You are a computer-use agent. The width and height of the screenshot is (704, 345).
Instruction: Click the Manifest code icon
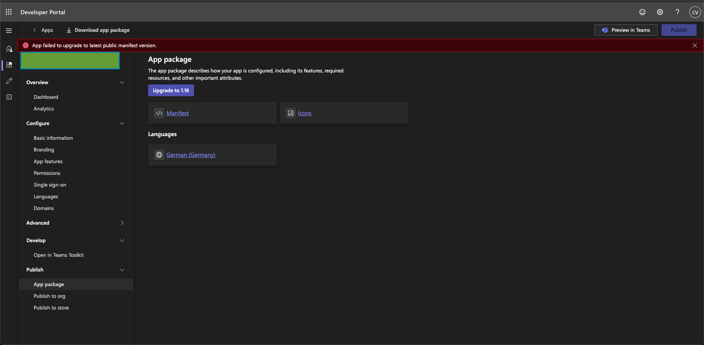pos(159,113)
